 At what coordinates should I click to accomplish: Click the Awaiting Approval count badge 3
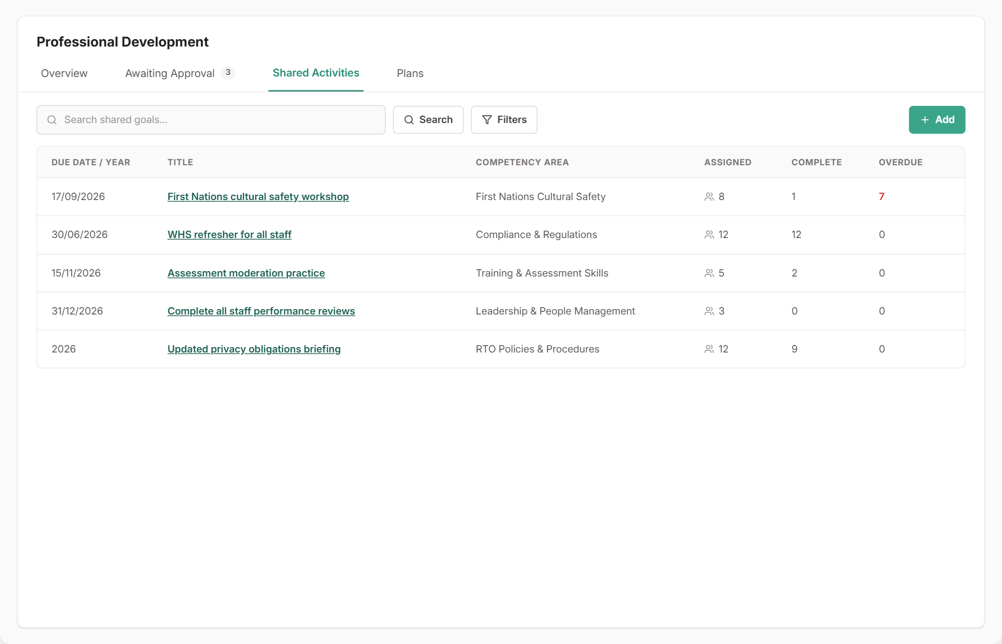228,73
